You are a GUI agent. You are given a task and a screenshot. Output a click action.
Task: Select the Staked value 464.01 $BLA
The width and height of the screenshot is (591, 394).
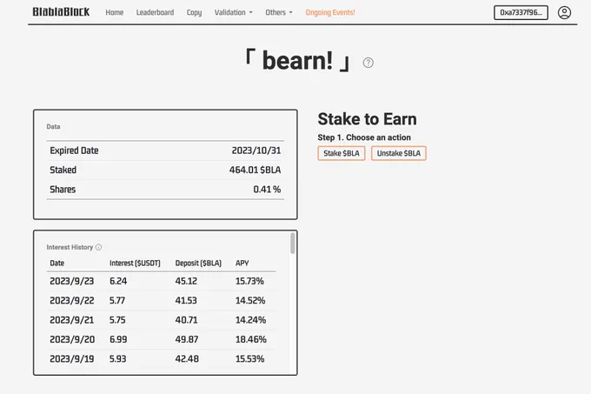[256, 170]
